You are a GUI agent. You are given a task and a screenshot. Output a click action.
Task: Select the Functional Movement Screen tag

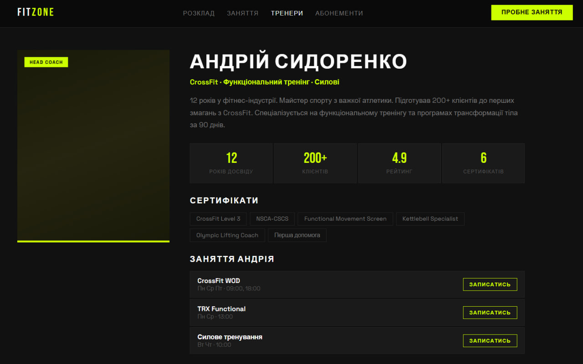[x=345, y=219]
